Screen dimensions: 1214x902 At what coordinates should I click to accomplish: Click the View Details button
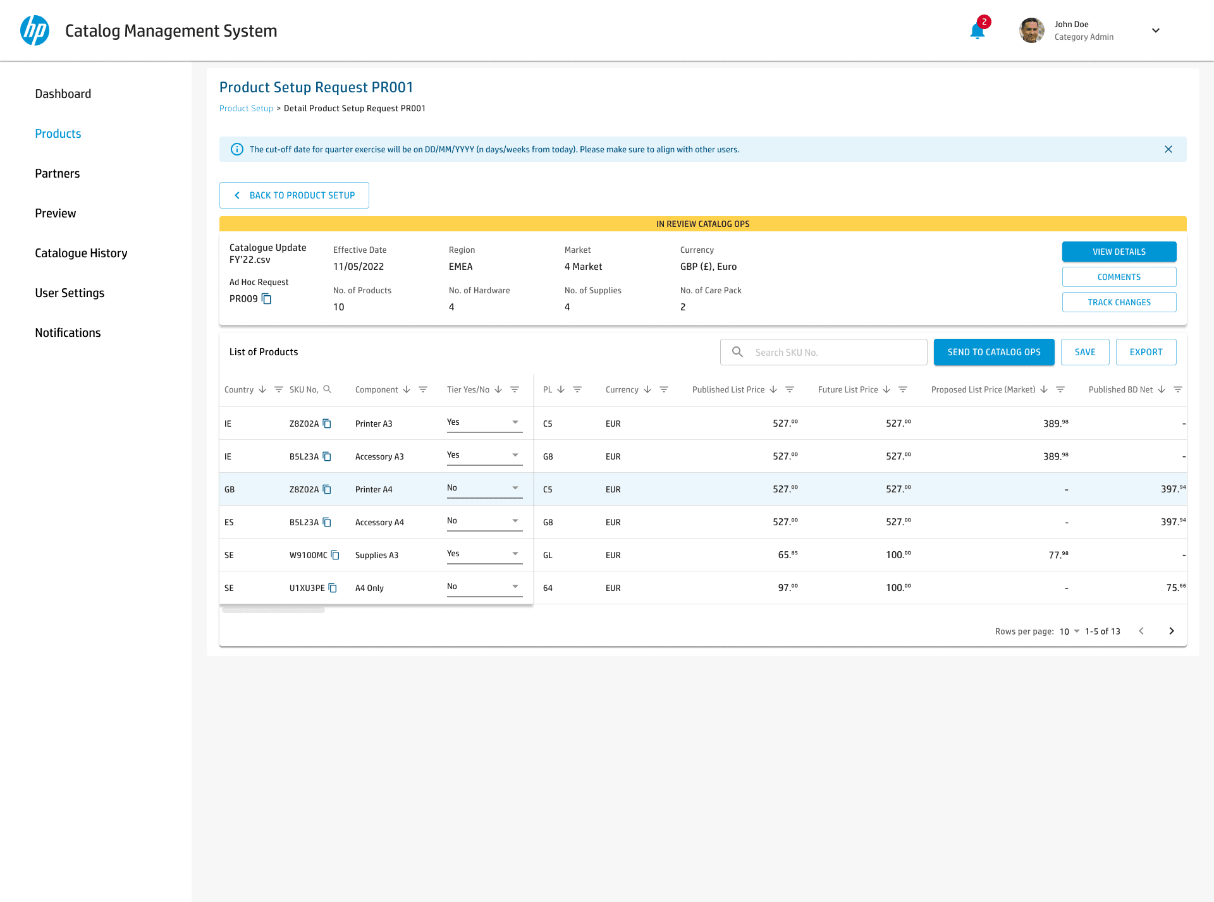pos(1119,252)
